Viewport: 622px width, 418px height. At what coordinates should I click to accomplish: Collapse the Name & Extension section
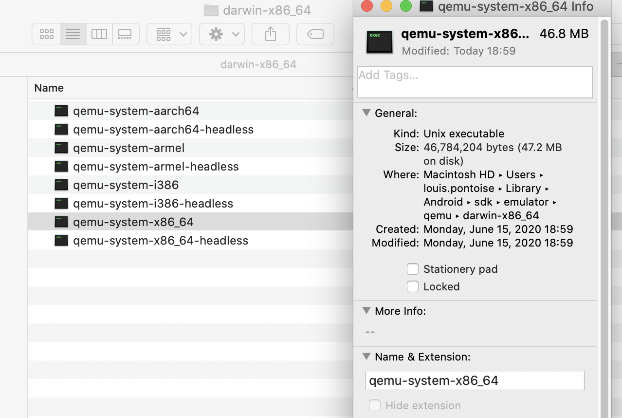coord(366,357)
